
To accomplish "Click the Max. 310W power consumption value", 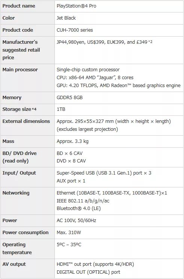I will 69,233.
